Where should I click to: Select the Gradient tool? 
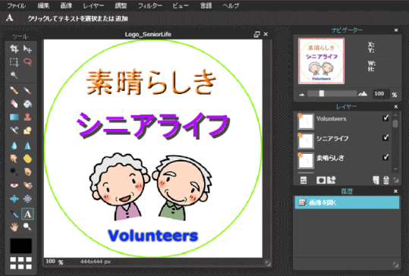coord(14,117)
